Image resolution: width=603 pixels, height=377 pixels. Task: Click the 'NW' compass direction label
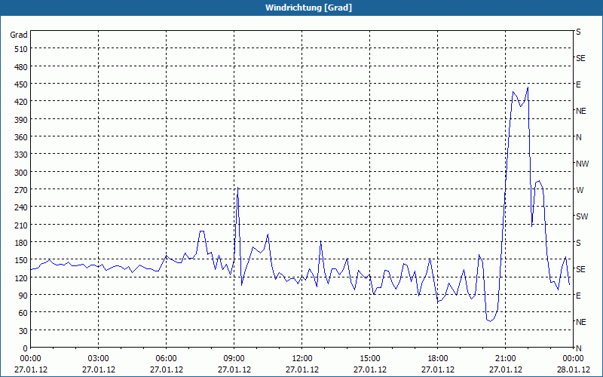coord(582,164)
